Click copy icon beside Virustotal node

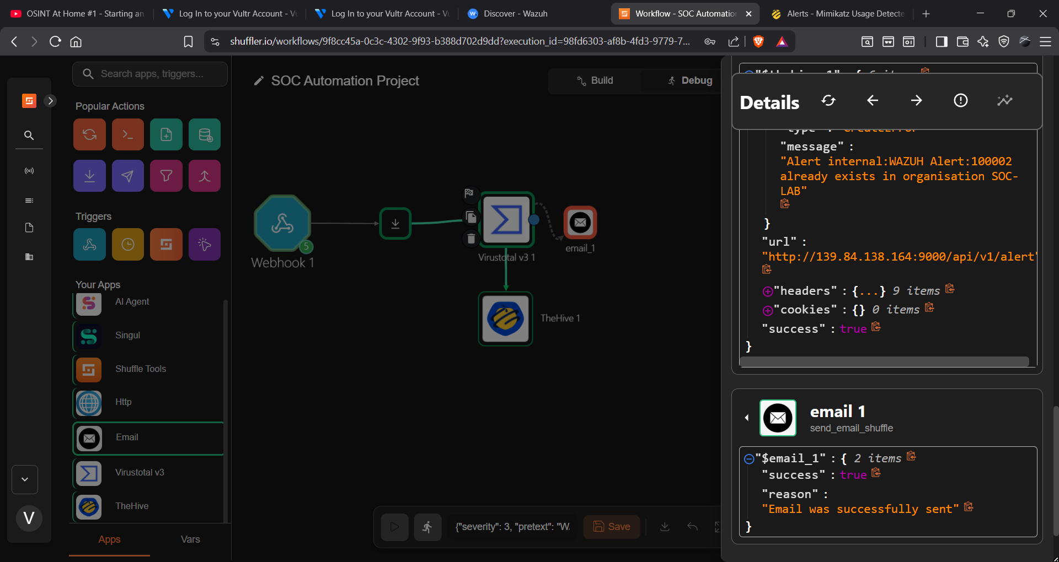point(470,217)
